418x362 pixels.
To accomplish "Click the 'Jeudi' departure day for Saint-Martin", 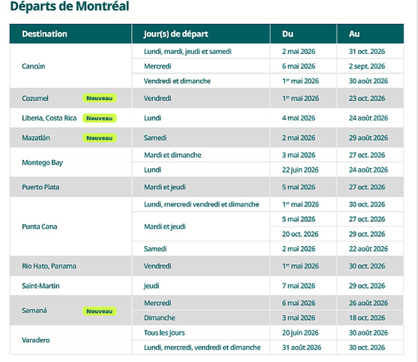I will click(x=151, y=286).
